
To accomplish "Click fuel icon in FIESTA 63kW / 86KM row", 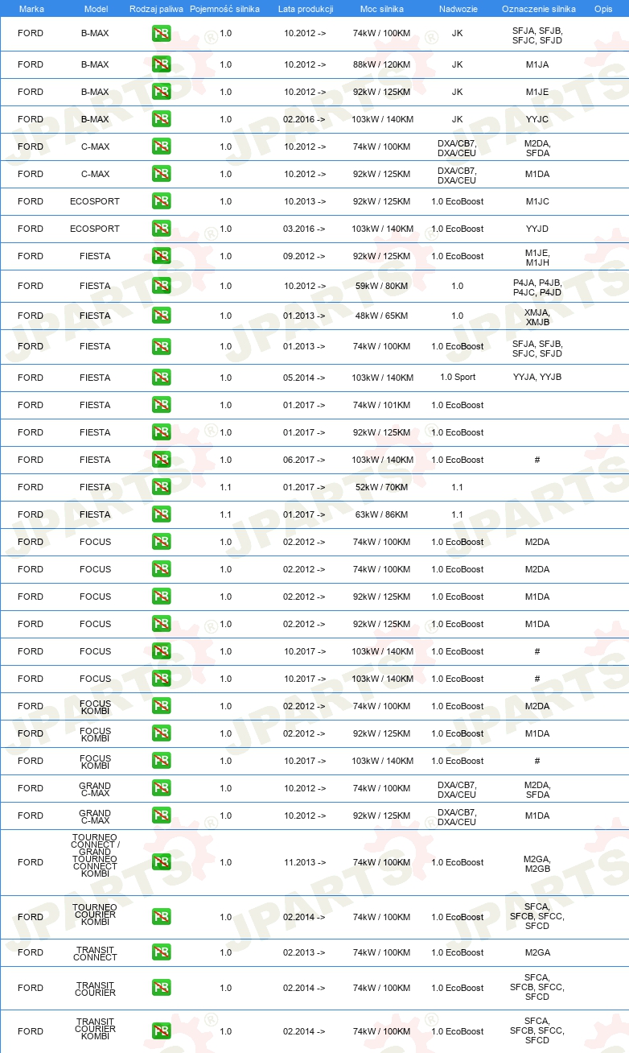I will (162, 514).
